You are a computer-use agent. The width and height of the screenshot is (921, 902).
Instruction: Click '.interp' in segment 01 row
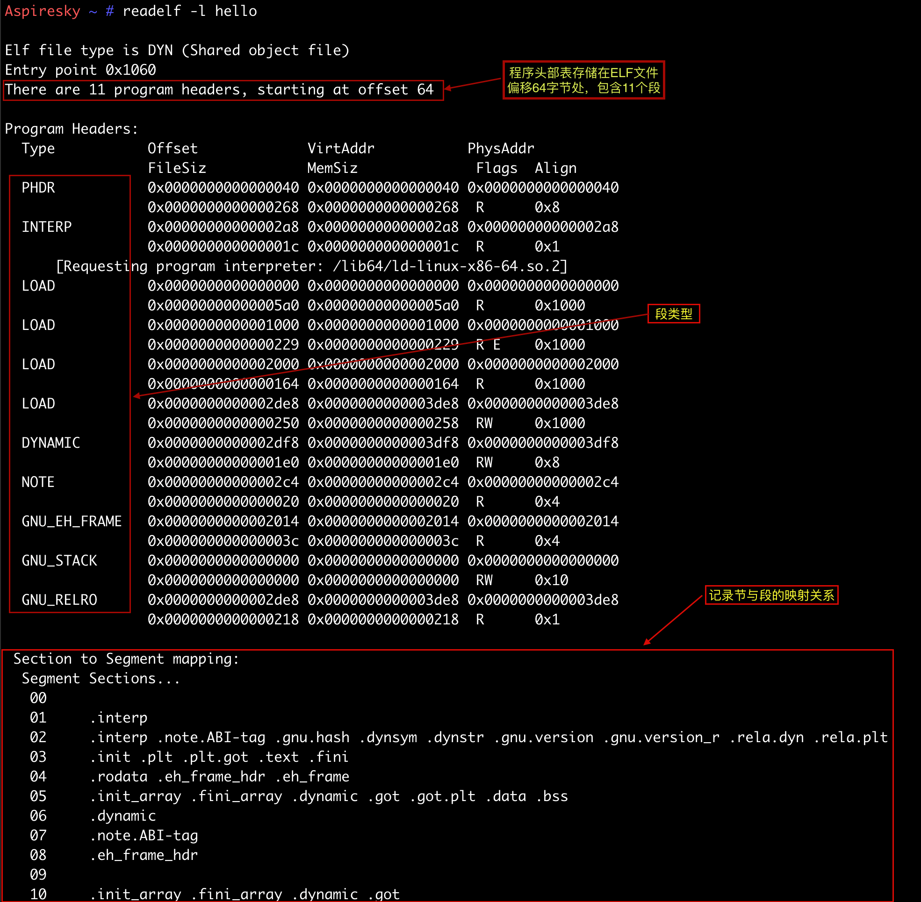click(x=118, y=718)
